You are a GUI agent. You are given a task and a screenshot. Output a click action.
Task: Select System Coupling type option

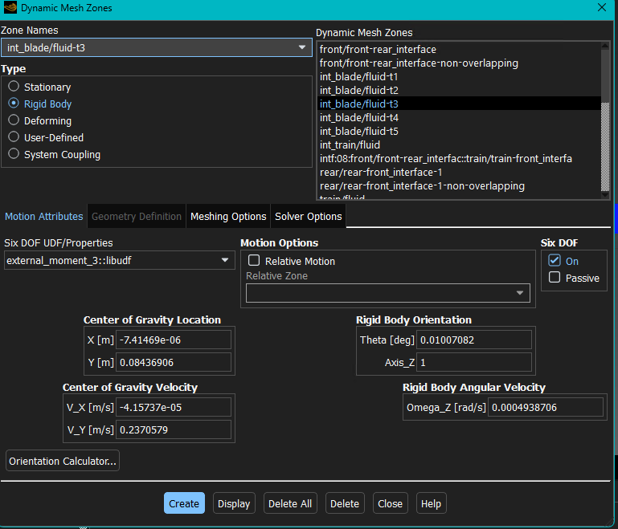coord(14,154)
